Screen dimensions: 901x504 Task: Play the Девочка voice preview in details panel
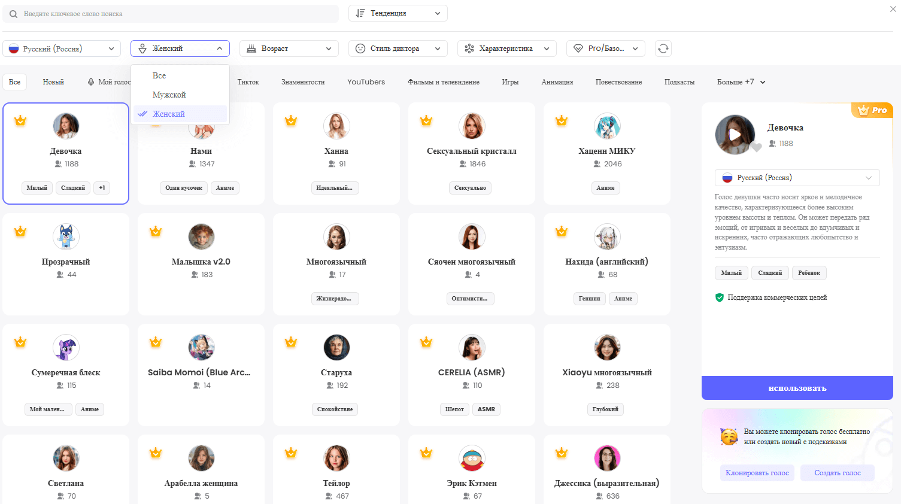(x=735, y=135)
